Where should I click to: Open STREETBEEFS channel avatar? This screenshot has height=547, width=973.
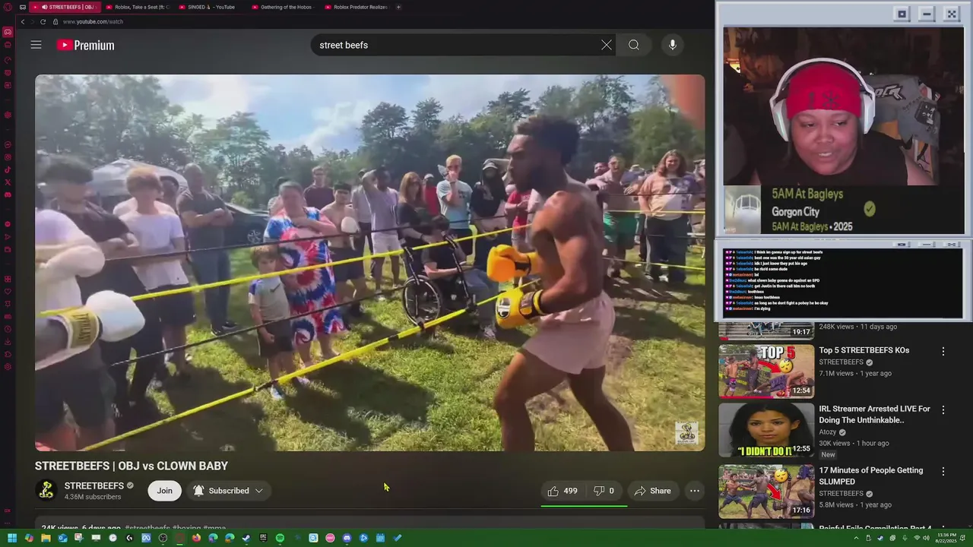(x=46, y=491)
